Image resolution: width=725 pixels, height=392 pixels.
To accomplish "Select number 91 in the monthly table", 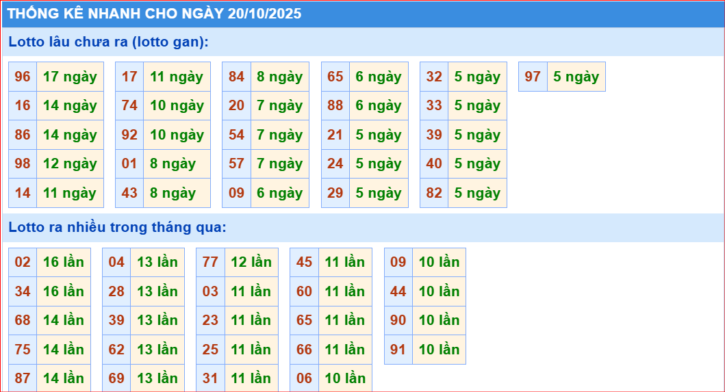I will tap(398, 350).
